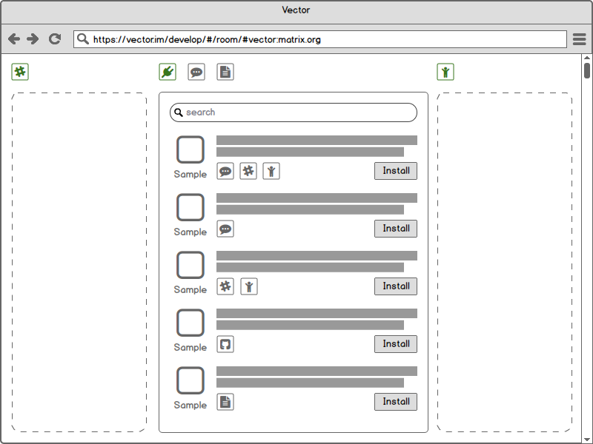Click the person icon in the third list item
Screen dimensions: 593x444
pos(249,286)
